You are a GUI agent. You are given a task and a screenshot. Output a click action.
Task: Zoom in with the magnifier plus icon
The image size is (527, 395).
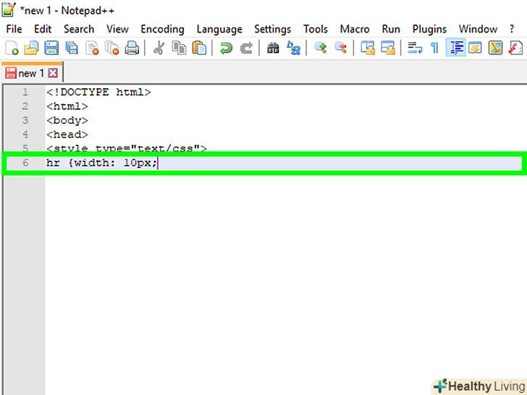tap(320, 48)
